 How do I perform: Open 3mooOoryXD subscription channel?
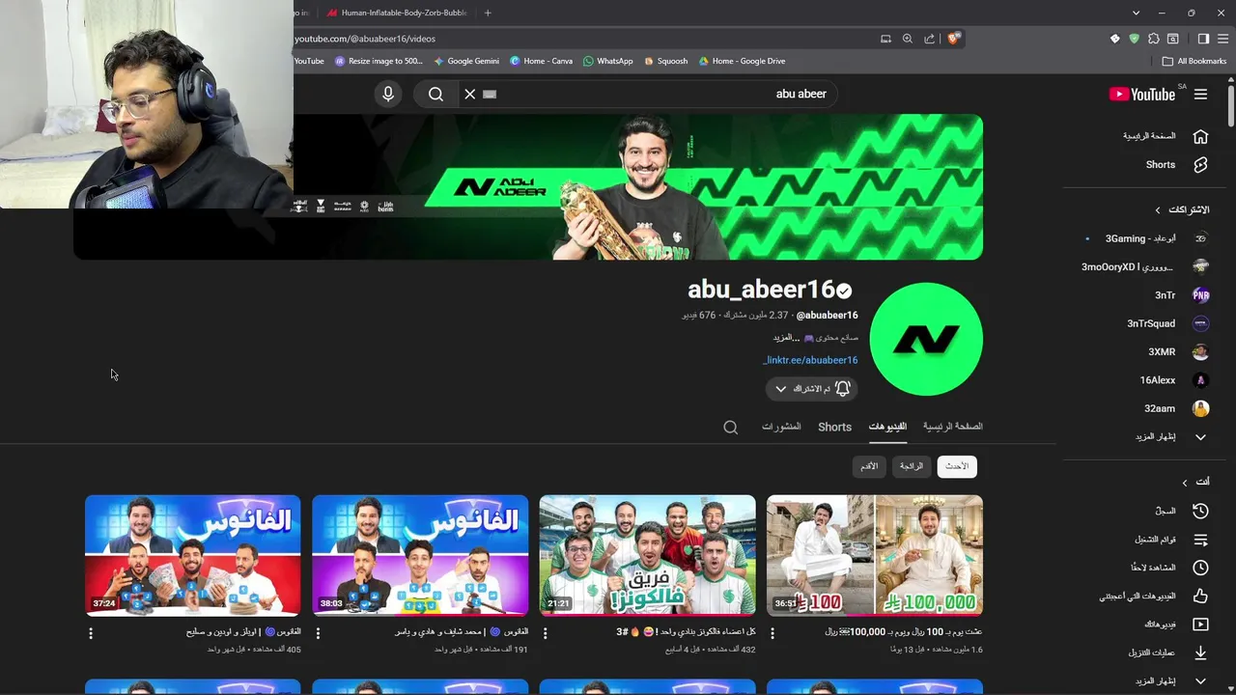tap(1145, 266)
